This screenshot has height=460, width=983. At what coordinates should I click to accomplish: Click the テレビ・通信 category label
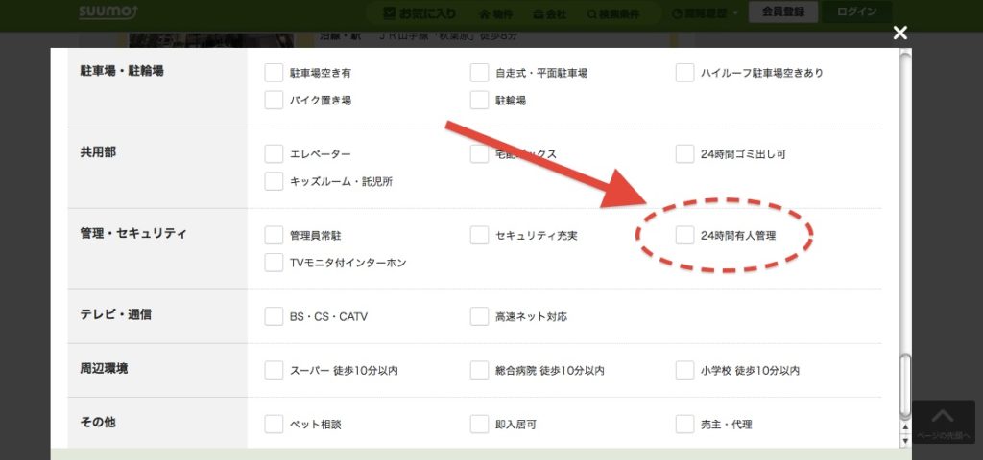coord(115,314)
